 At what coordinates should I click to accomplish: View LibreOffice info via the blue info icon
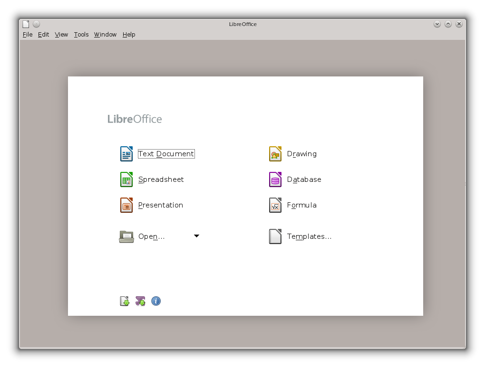[156, 301]
